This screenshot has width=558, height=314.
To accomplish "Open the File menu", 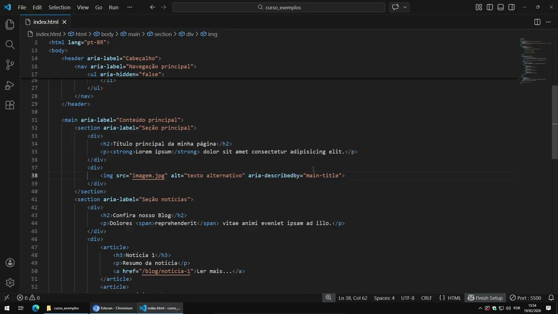I will [22, 7].
